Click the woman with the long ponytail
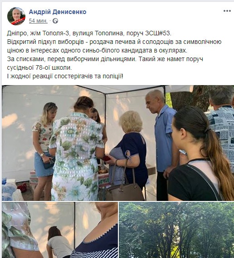 tap(201, 154)
